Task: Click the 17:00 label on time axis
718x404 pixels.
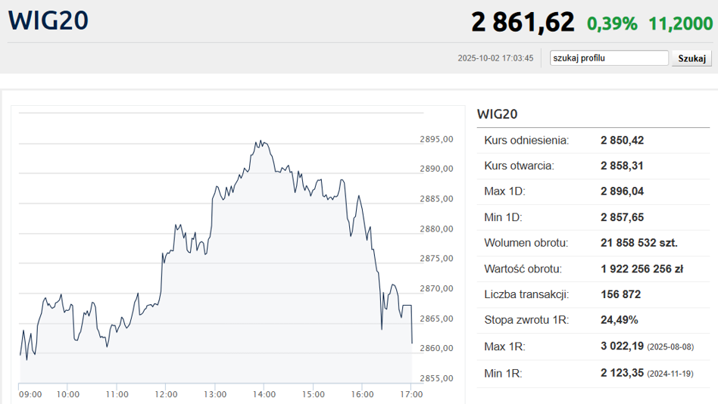Action: [411, 394]
